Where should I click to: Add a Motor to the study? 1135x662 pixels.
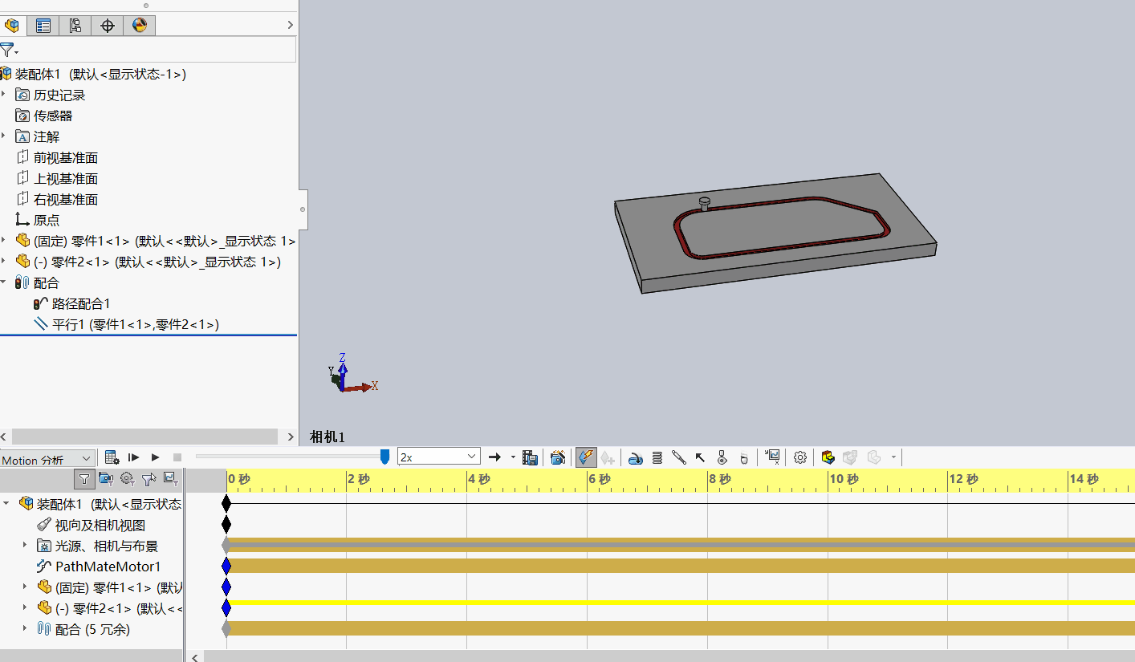point(636,457)
